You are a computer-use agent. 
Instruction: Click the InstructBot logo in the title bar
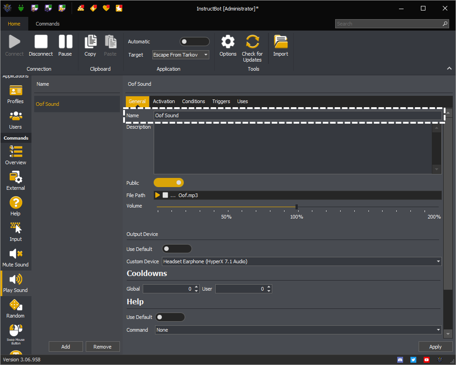pos(7,8)
